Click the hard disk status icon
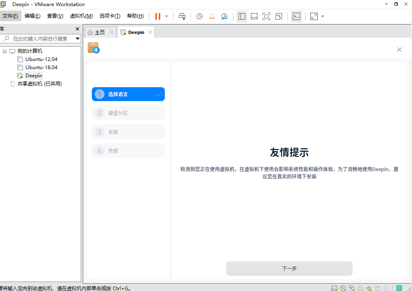The image size is (412, 291). 334,288
